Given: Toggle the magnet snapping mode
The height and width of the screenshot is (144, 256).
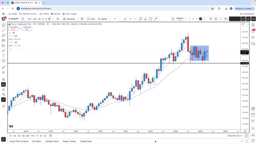Looking at the screenshot, I should [4, 79].
